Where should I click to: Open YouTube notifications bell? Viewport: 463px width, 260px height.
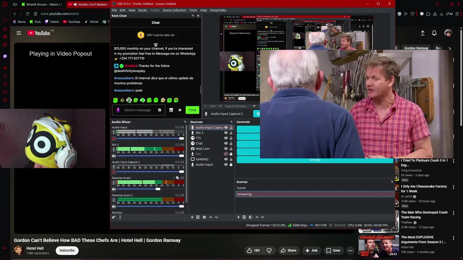434,33
